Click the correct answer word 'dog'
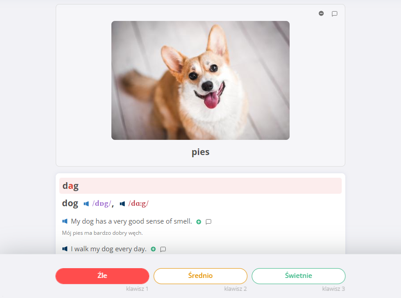Screen dimensions: 401x298 coord(70,204)
